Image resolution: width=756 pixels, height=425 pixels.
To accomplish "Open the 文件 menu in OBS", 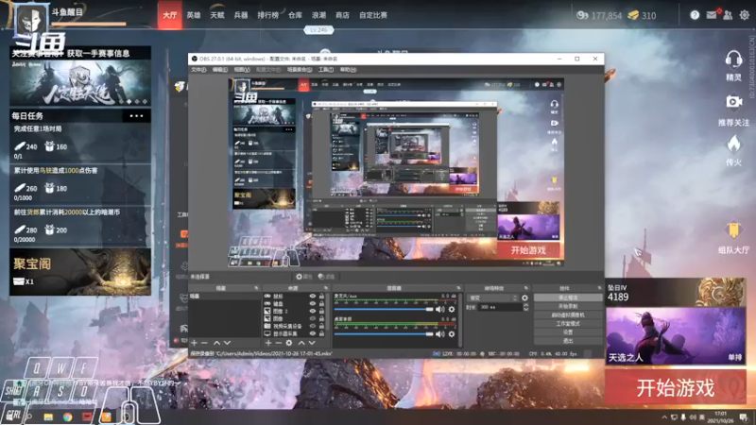I will point(198,70).
